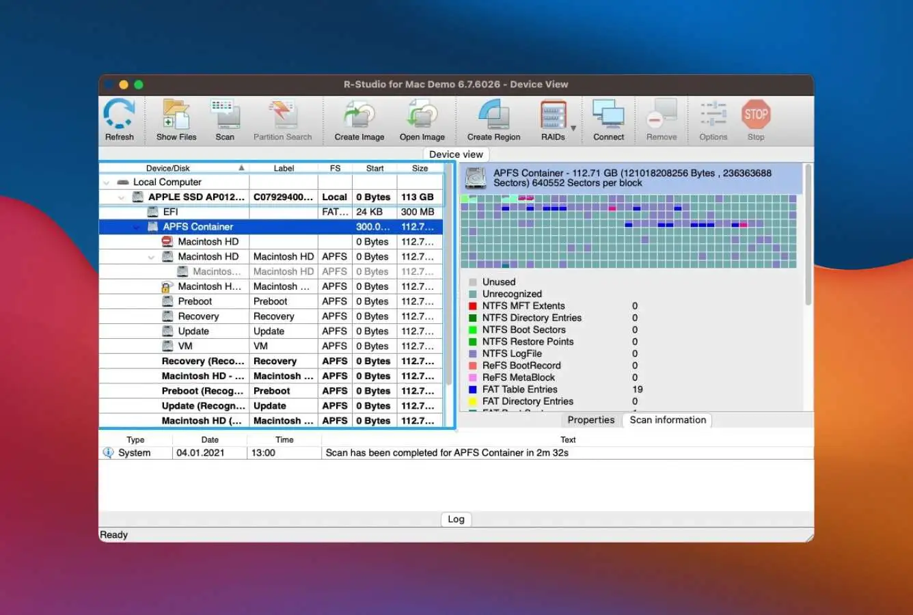Click the scan block map grid
This screenshot has width=913, height=615.
coord(629,231)
